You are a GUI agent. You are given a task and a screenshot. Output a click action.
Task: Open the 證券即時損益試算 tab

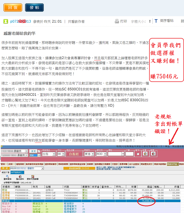tap(78, 164)
